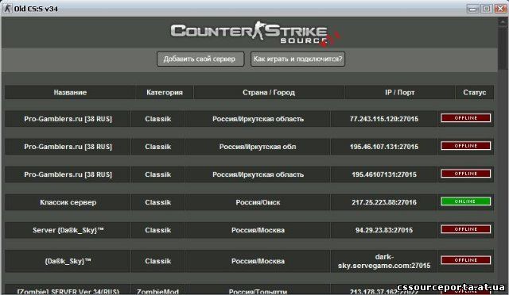Click "Россия/Москва" in Server {Da®k_Sky}™ row
The image size is (509, 295).
(x=258, y=230)
